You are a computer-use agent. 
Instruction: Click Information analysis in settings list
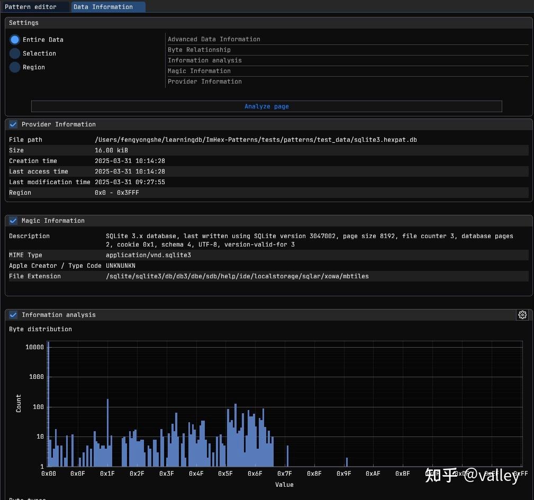(204, 60)
